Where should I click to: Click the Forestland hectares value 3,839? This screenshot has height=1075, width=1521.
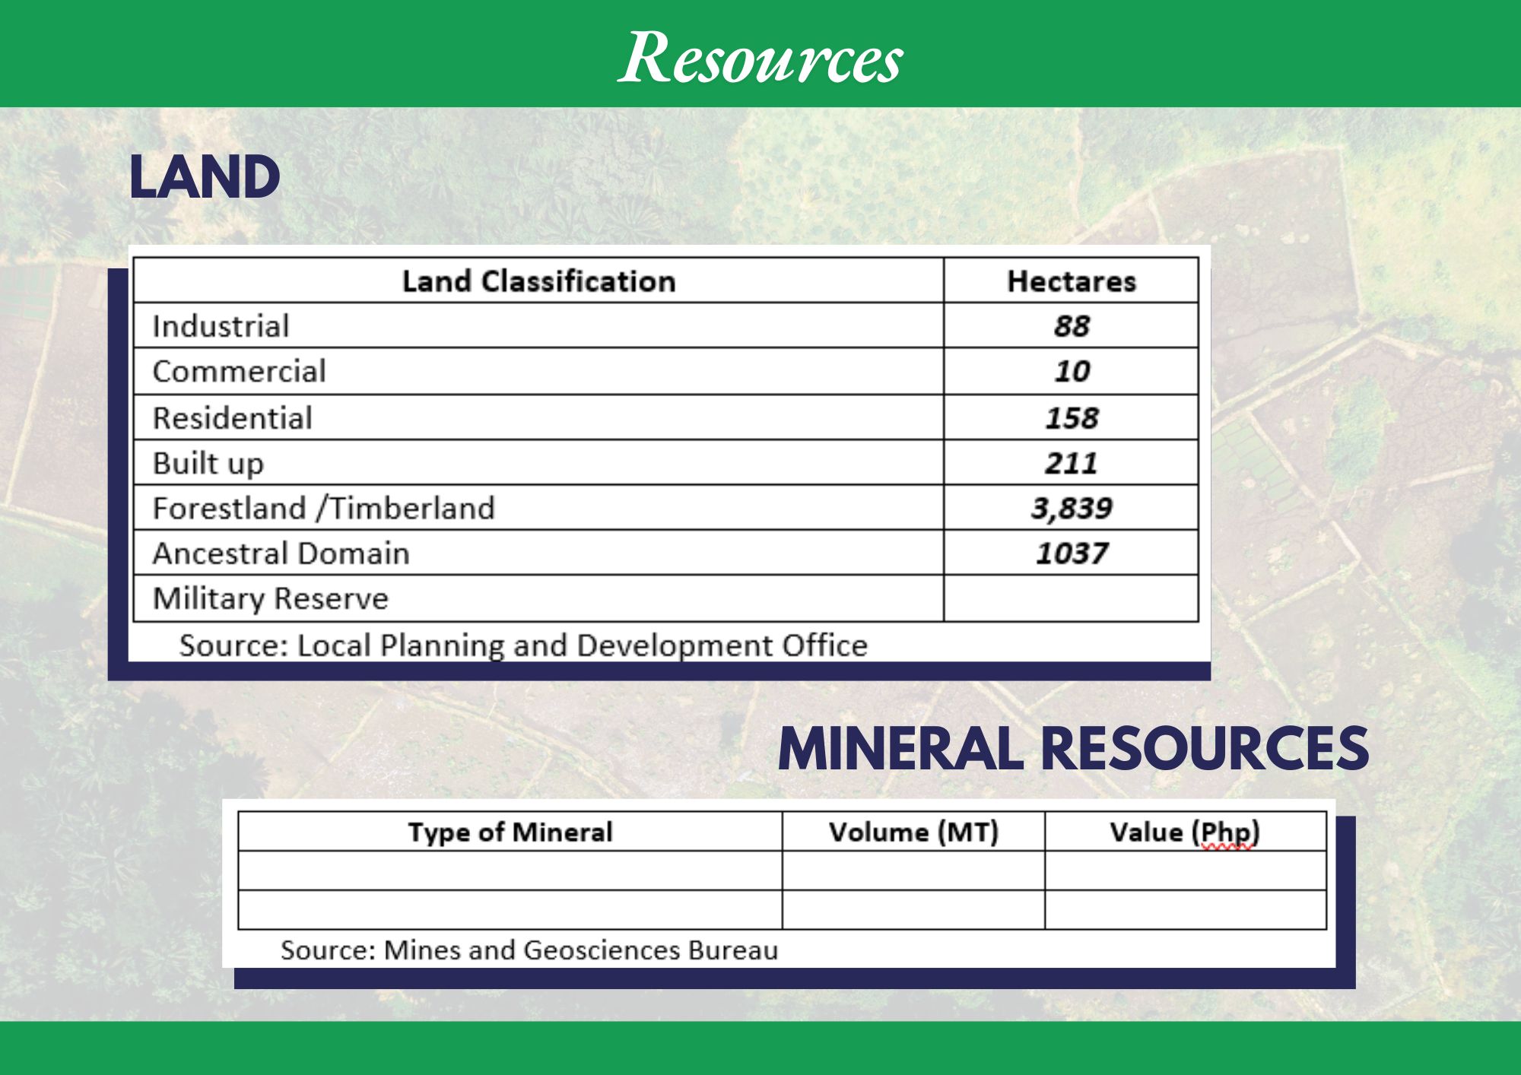click(1072, 509)
